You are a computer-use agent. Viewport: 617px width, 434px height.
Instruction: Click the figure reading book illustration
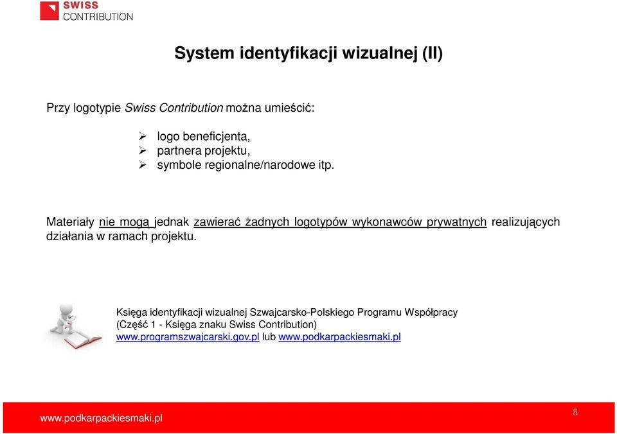point(75,326)
